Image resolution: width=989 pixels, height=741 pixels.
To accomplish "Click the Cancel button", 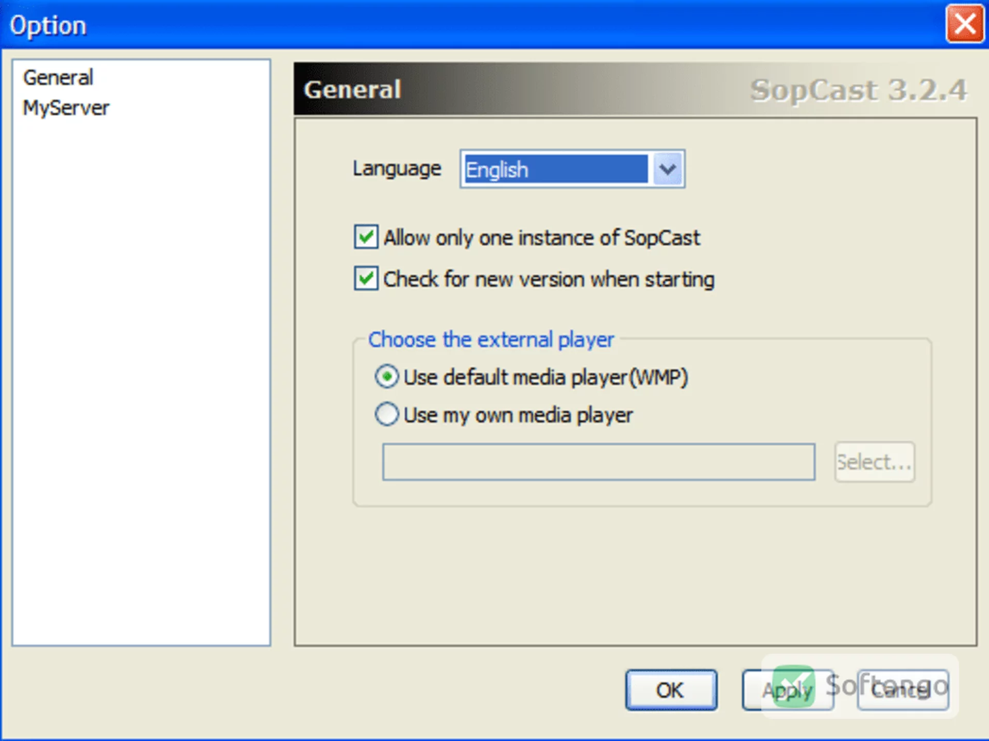I will 903,690.
